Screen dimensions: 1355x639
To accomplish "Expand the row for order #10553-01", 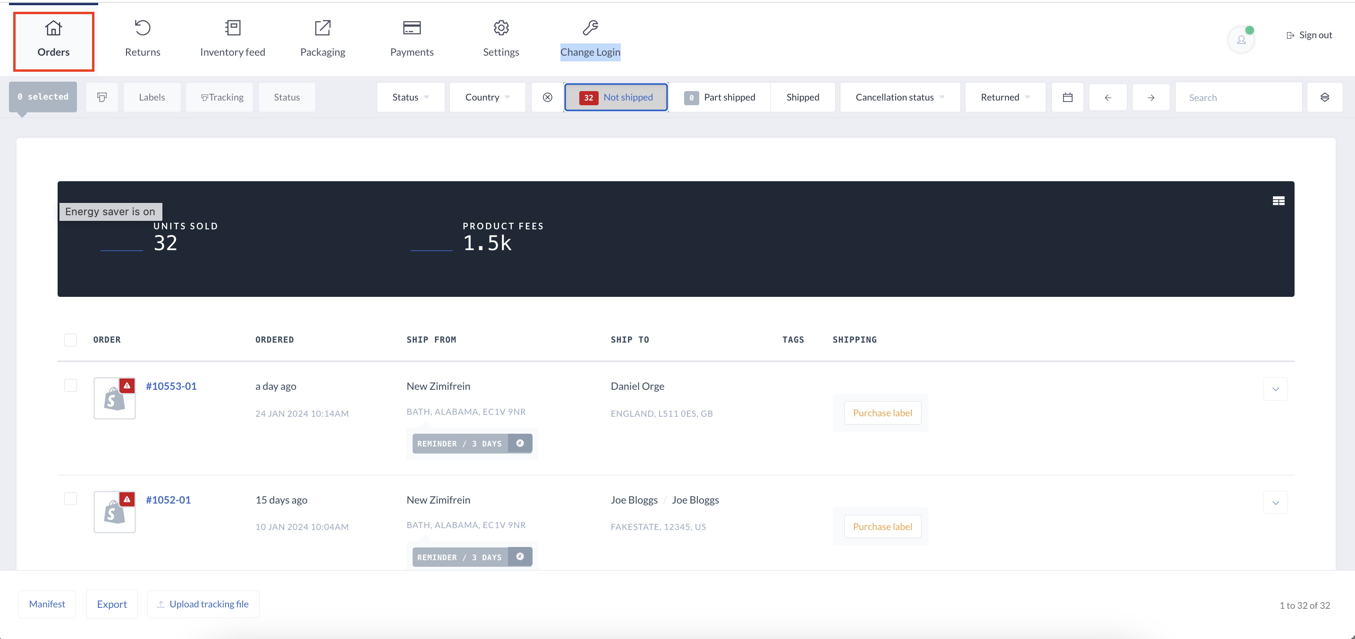I will (x=1276, y=389).
